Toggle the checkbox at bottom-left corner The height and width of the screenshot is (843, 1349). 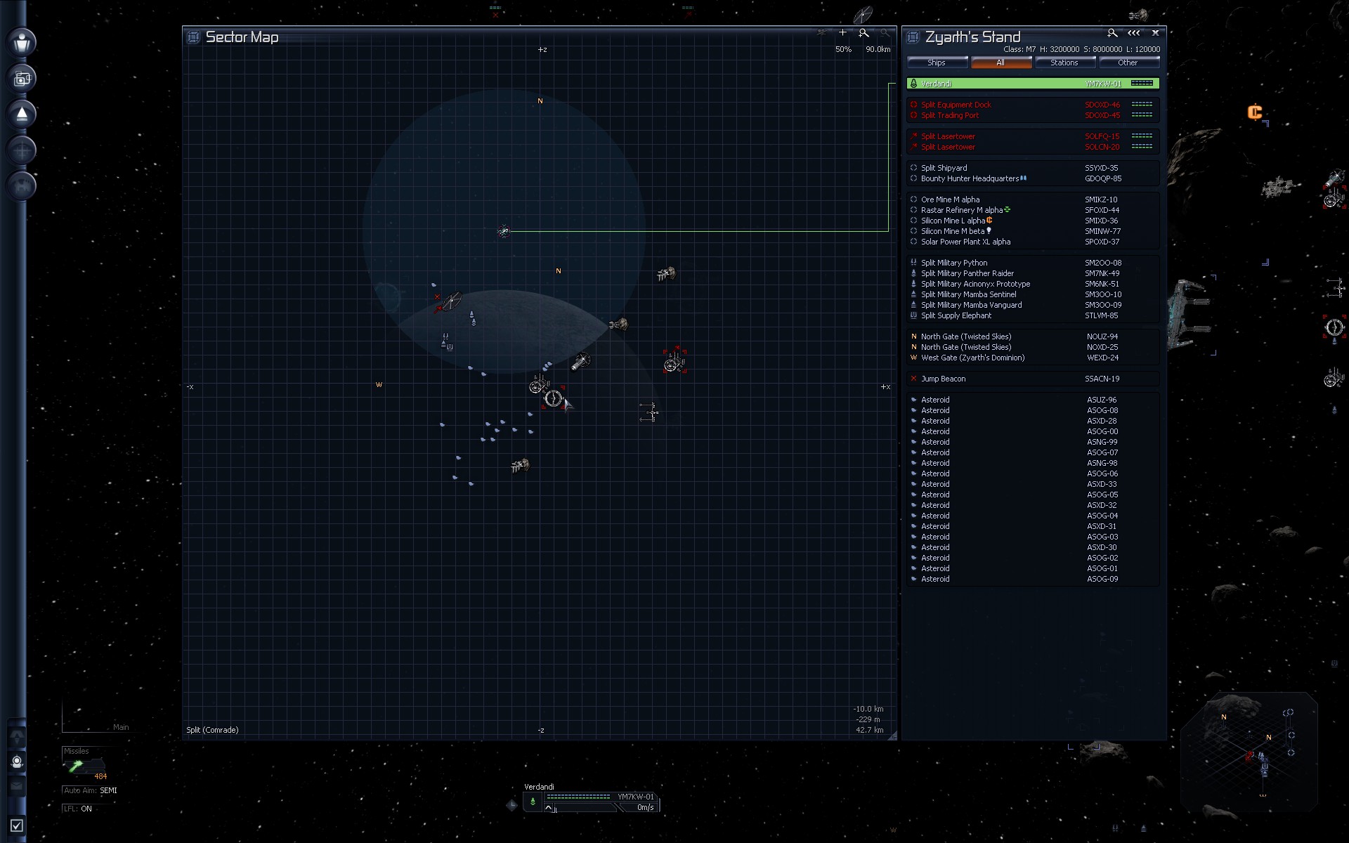coord(17,825)
